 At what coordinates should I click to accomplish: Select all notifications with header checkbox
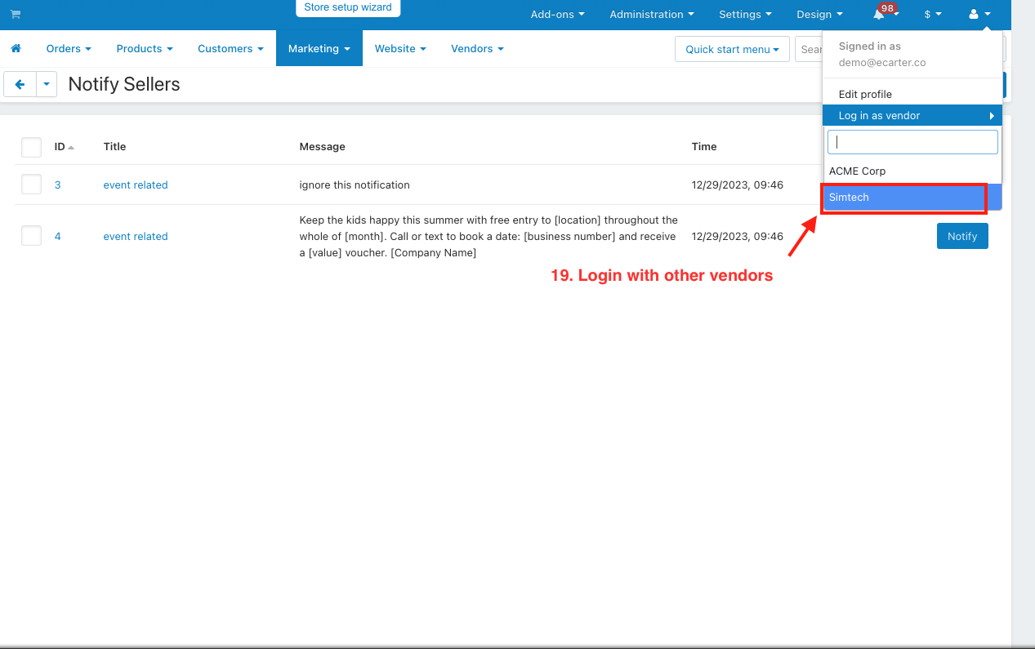[x=31, y=147]
